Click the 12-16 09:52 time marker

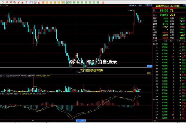point(81,121)
